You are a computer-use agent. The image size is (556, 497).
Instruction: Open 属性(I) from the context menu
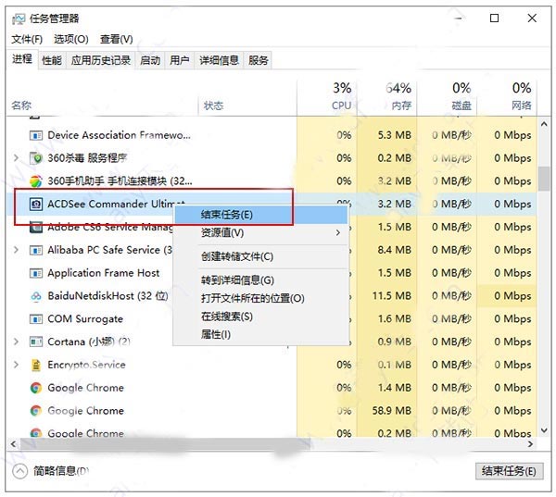(x=261, y=334)
